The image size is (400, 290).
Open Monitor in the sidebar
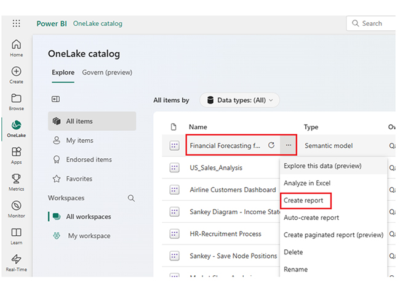click(17, 209)
